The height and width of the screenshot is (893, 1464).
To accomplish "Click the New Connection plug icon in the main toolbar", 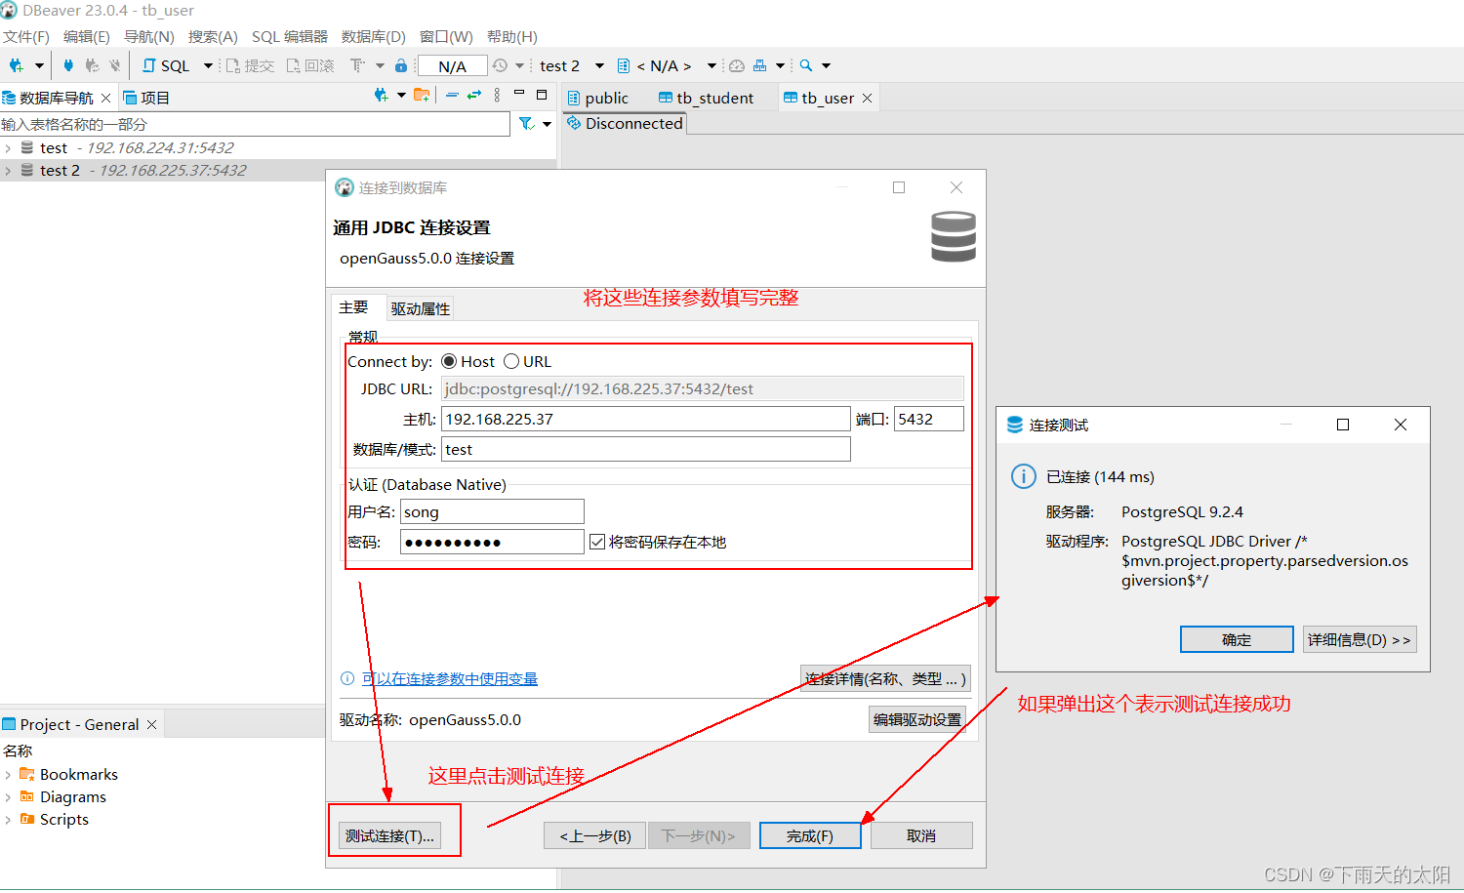I will point(16,65).
